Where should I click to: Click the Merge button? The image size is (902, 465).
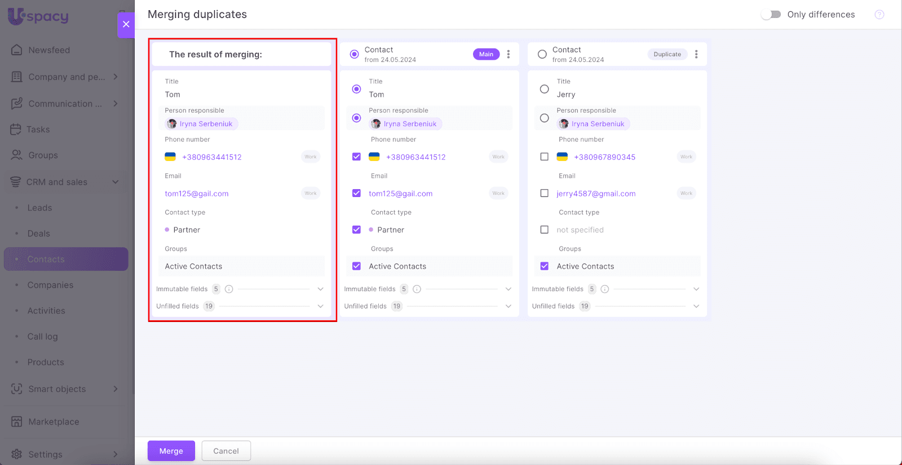[171, 451]
